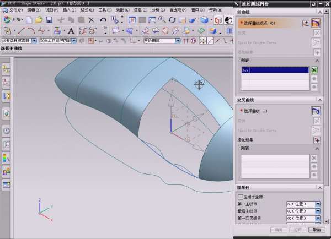Open the Start application button

12,20
